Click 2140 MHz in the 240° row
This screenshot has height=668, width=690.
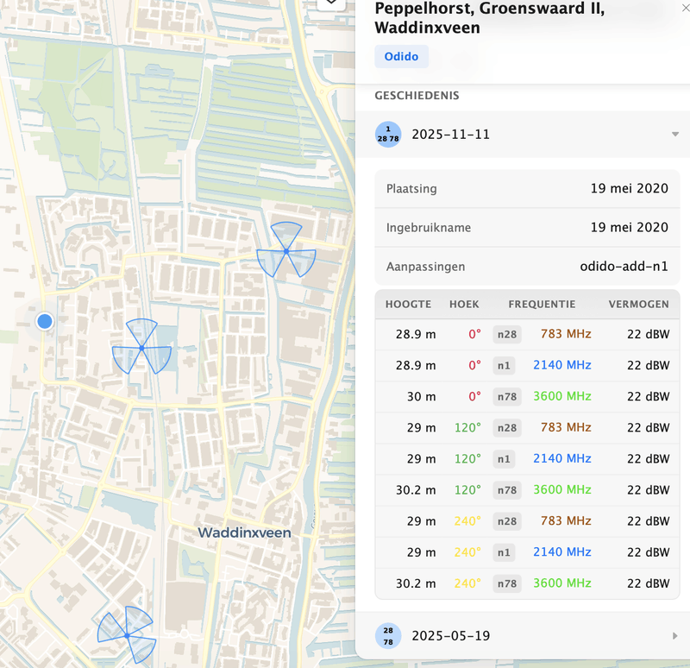pos(562,551)
